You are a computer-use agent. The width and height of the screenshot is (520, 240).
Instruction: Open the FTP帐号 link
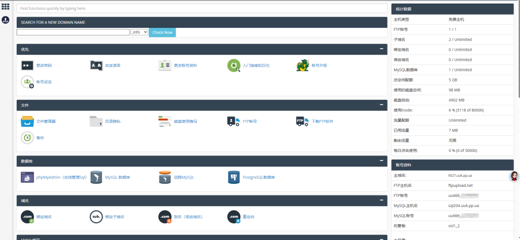[250, 122]
